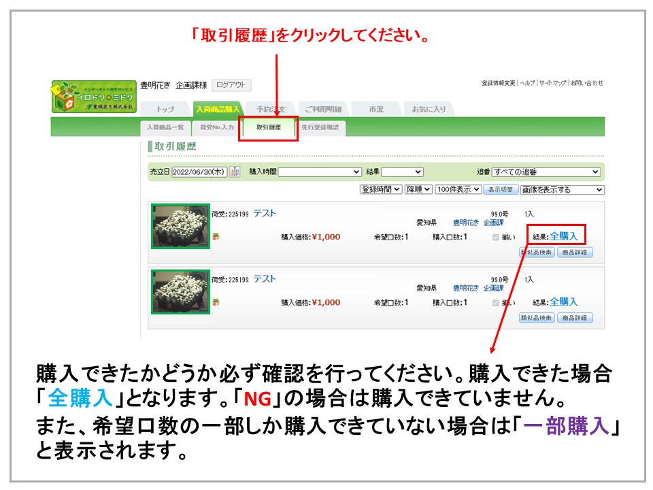Toggle 揃い checkbox in first transaction row
The width and height of the screenshot is (653, 490).
[x=495, y=237]
